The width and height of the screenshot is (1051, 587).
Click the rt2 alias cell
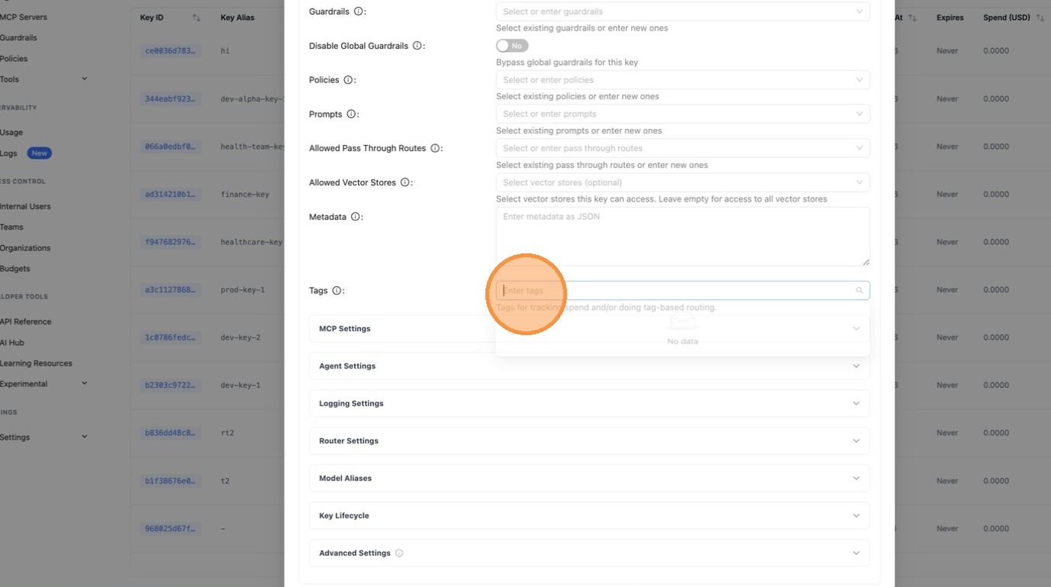pos(227,433)
